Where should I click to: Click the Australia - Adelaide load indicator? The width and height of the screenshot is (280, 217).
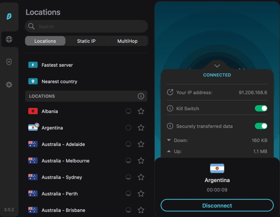(x=129, y=144)
